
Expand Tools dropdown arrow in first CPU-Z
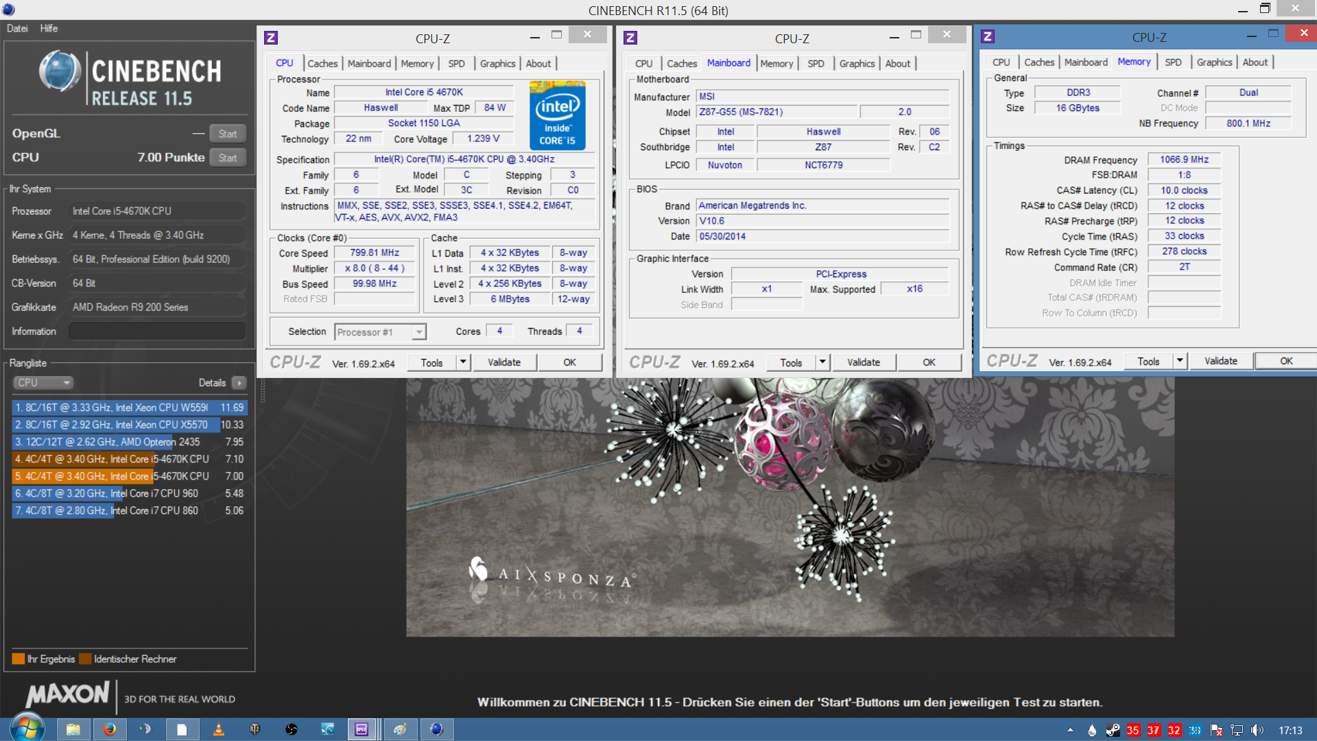pyautogui.click(x=463, y=362)
